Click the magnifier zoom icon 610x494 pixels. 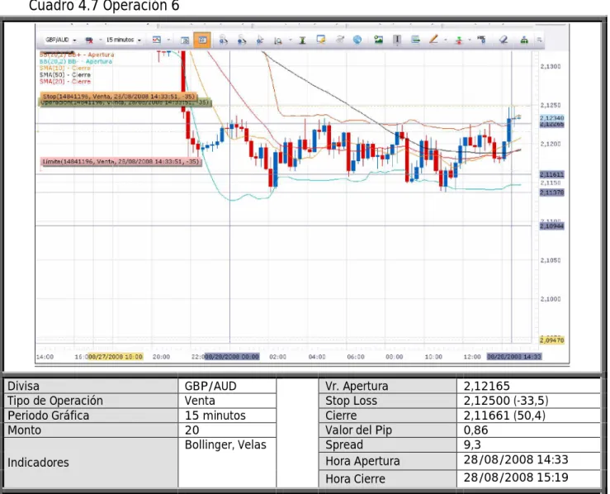pos(278,40)
